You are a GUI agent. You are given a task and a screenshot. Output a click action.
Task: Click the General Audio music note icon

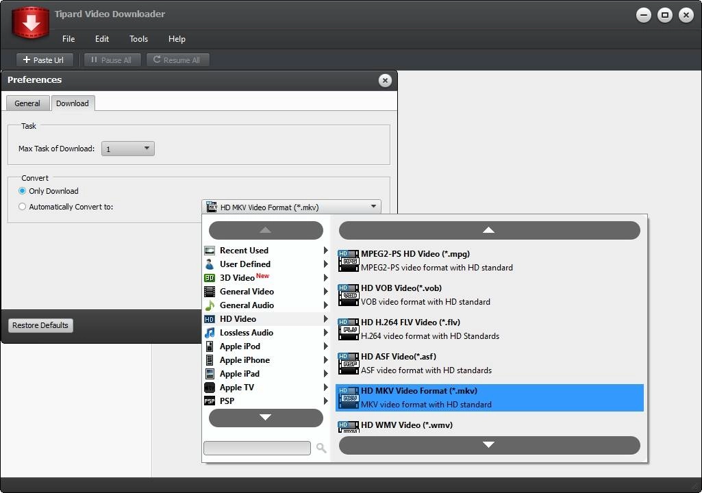point(210,305)
